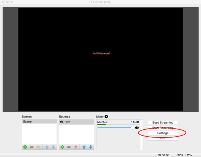
Task: Select the Scene item in Scenes list
Action: 39,122
